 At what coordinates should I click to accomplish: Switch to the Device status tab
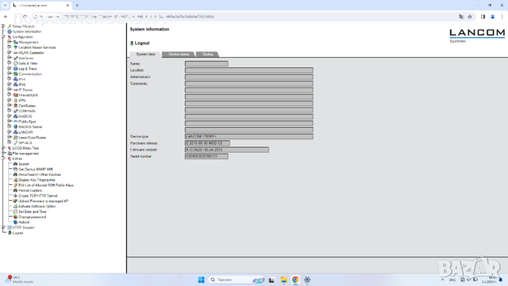(x=178, y=54)
